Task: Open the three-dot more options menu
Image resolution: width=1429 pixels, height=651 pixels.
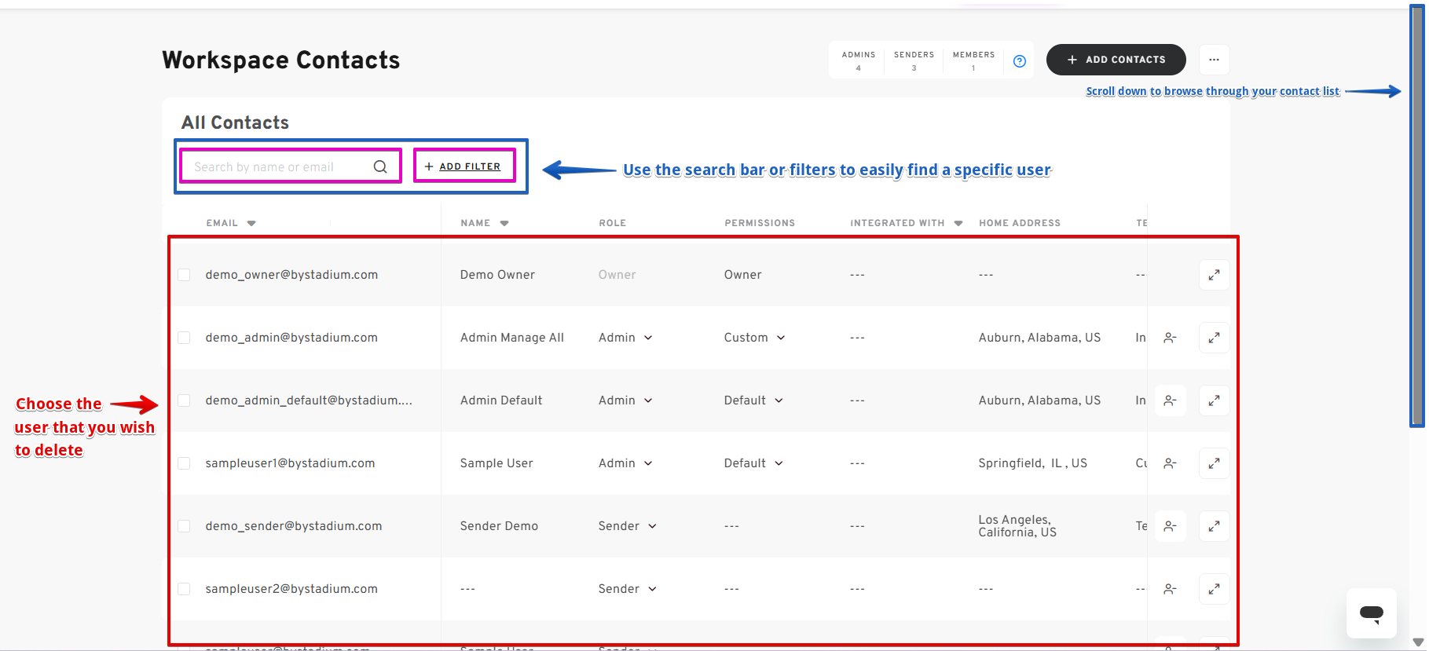Action: (1214, 60)
